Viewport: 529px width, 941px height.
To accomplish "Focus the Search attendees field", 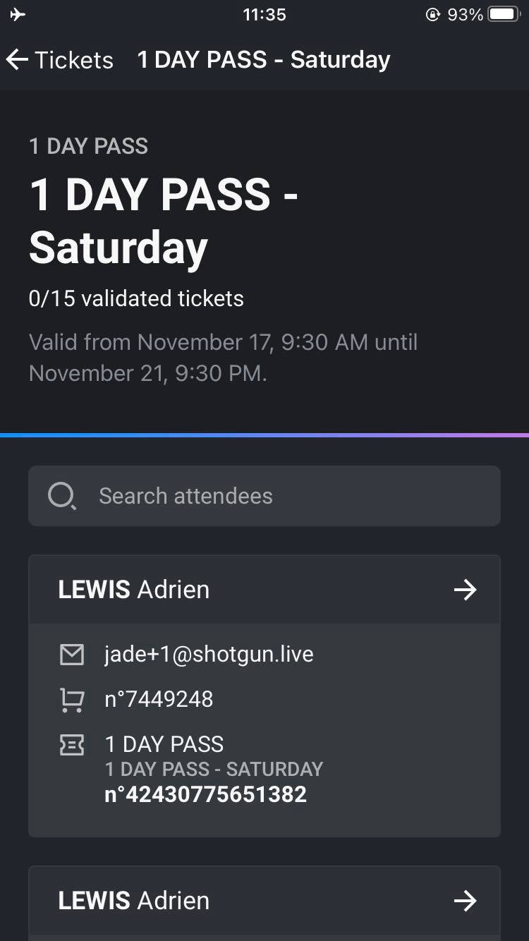I will [264, 496].
